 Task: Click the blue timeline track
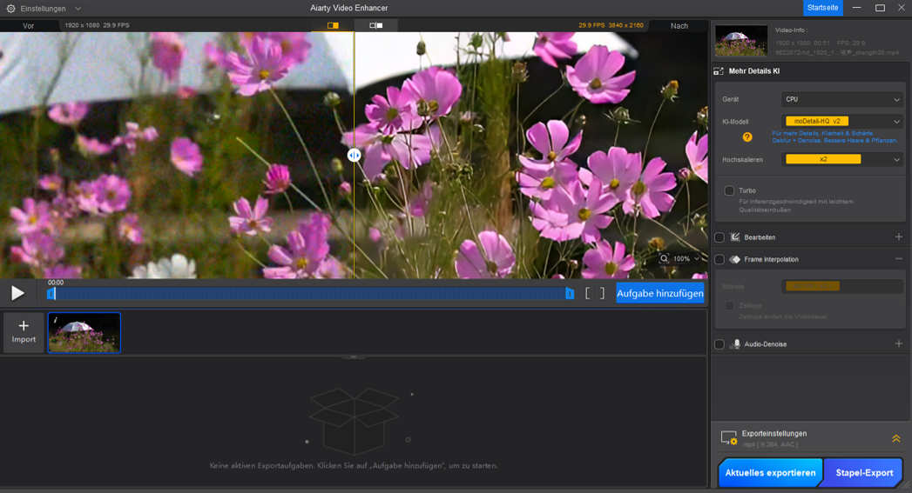(x=311, y=294)
